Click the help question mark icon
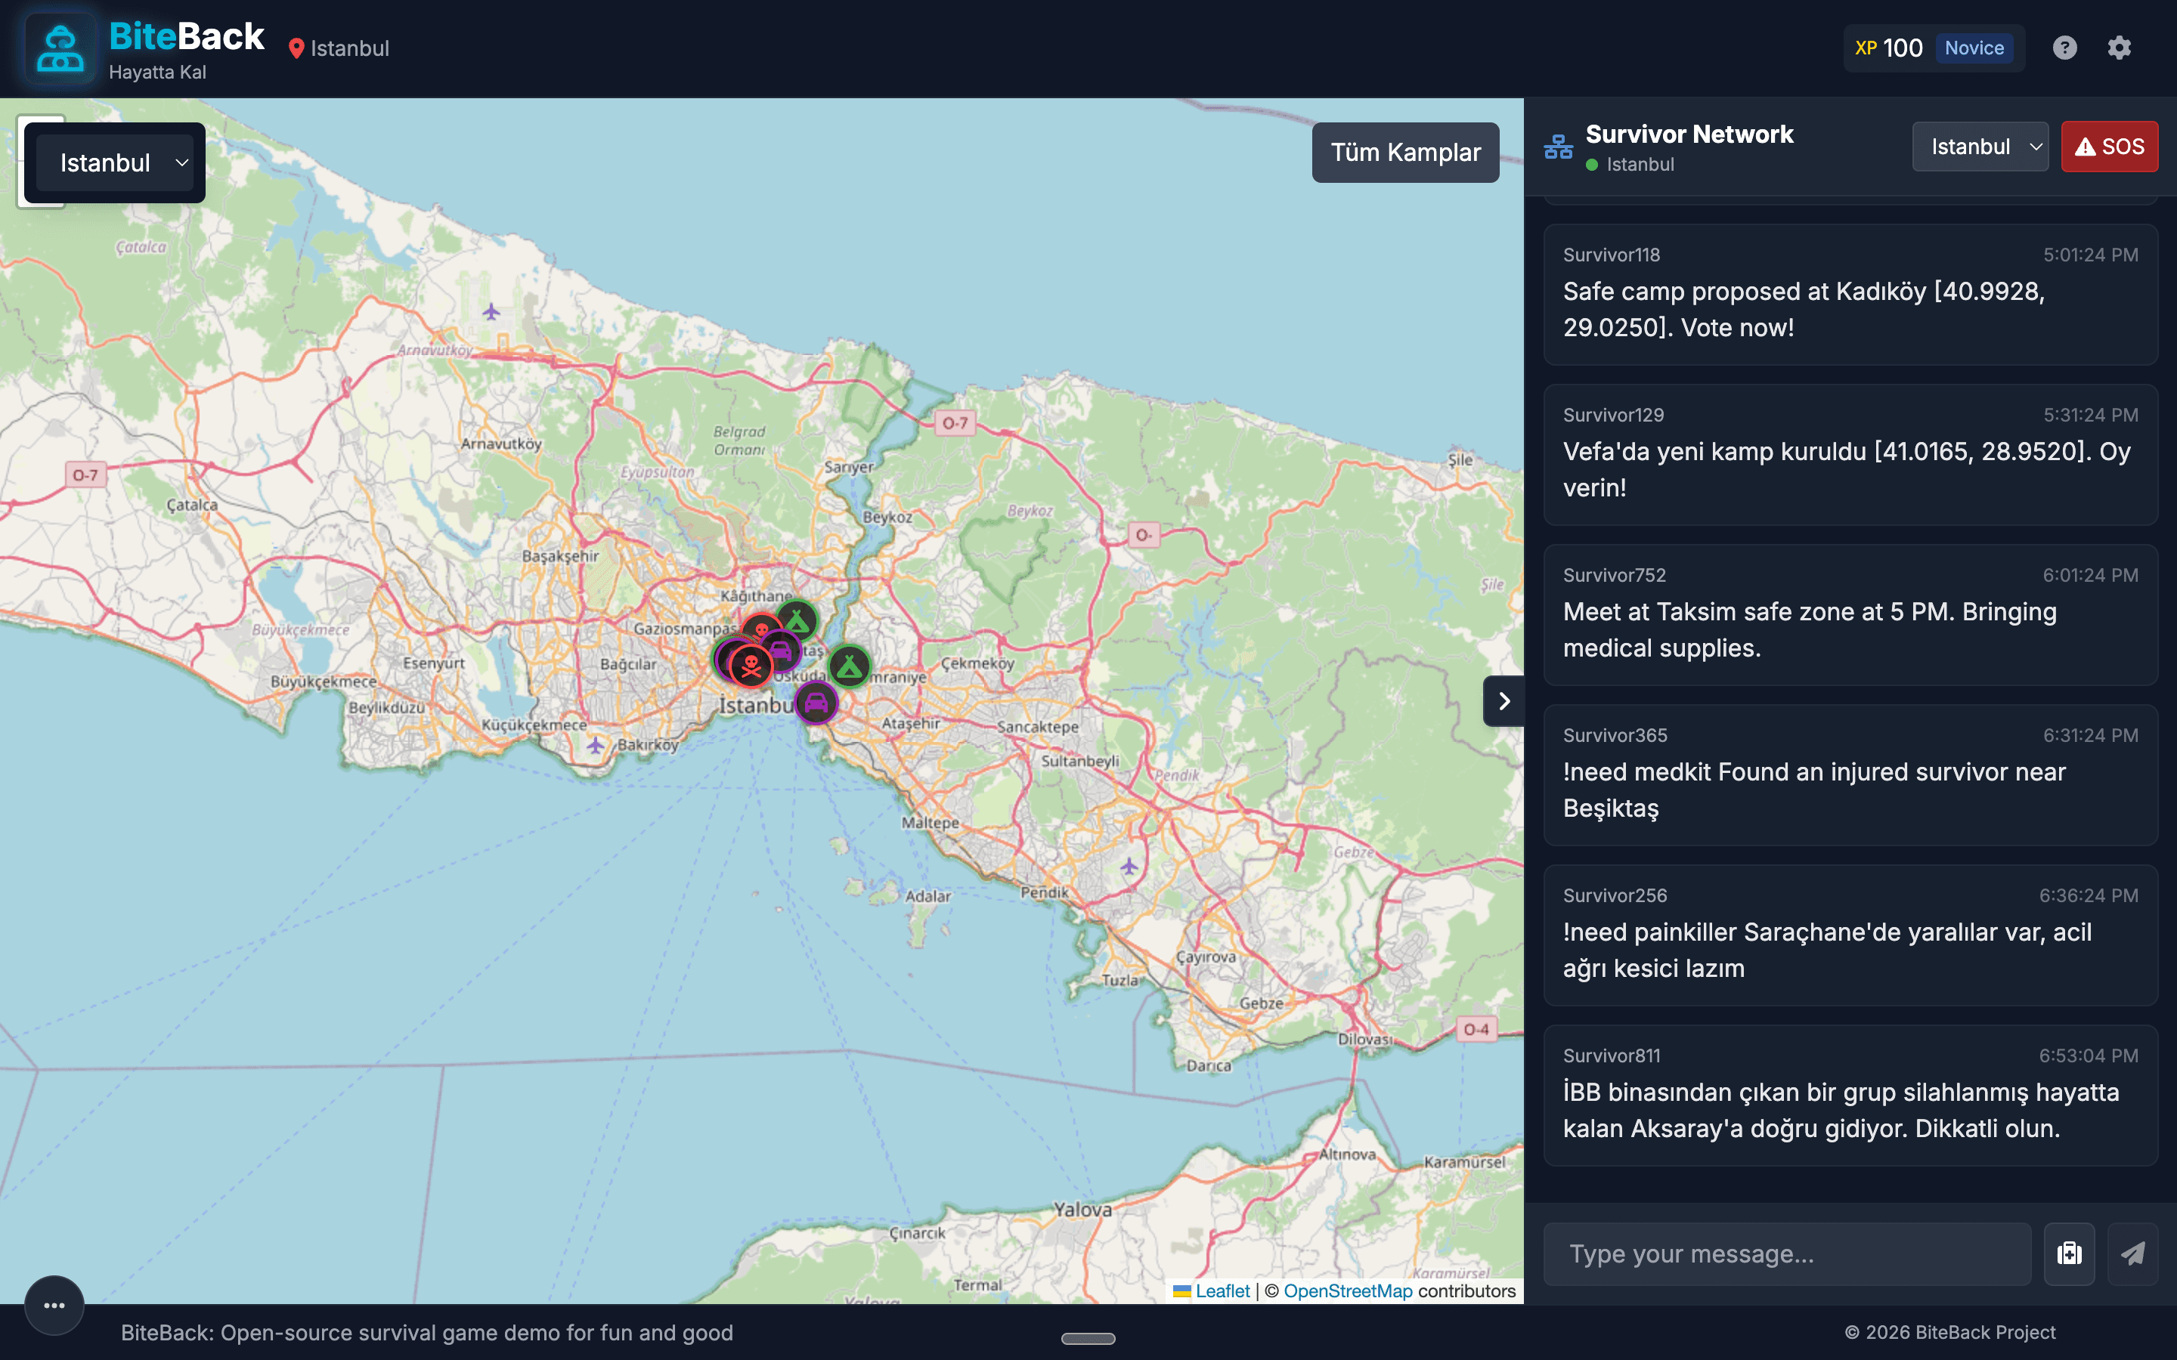 2064,48
